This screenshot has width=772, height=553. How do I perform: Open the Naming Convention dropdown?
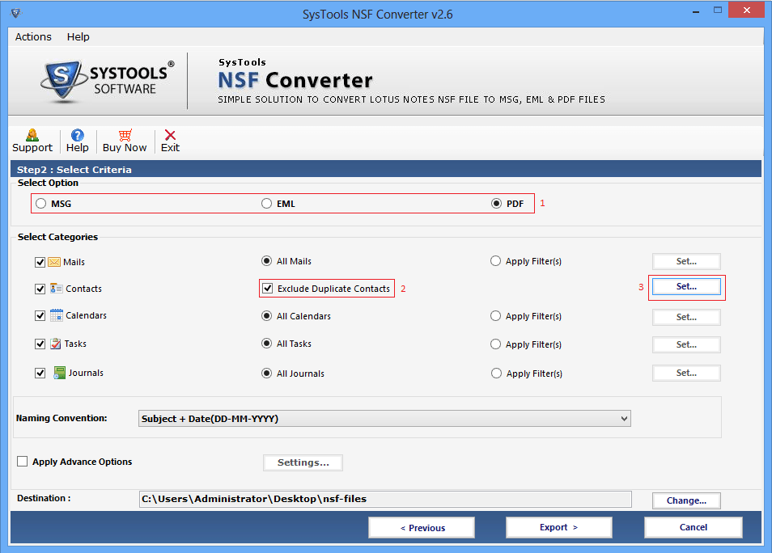point(384,419)
